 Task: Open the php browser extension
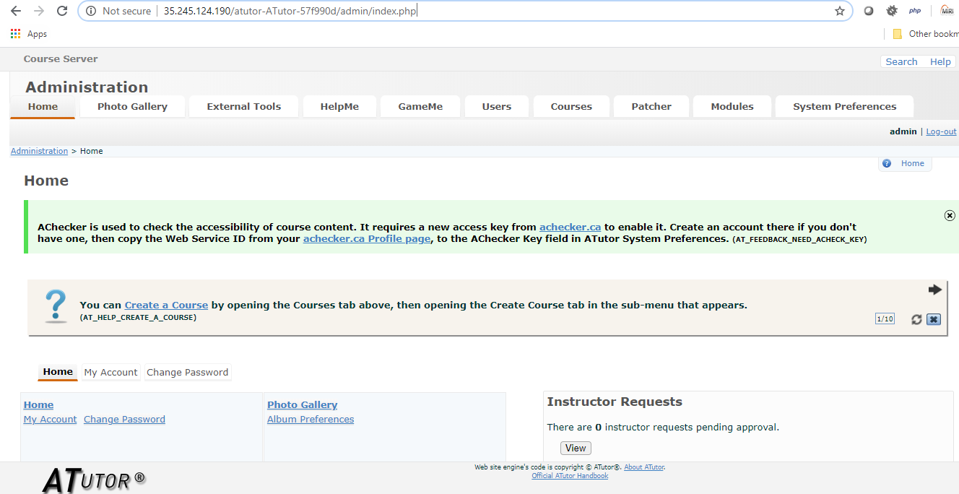coord(915,11)
